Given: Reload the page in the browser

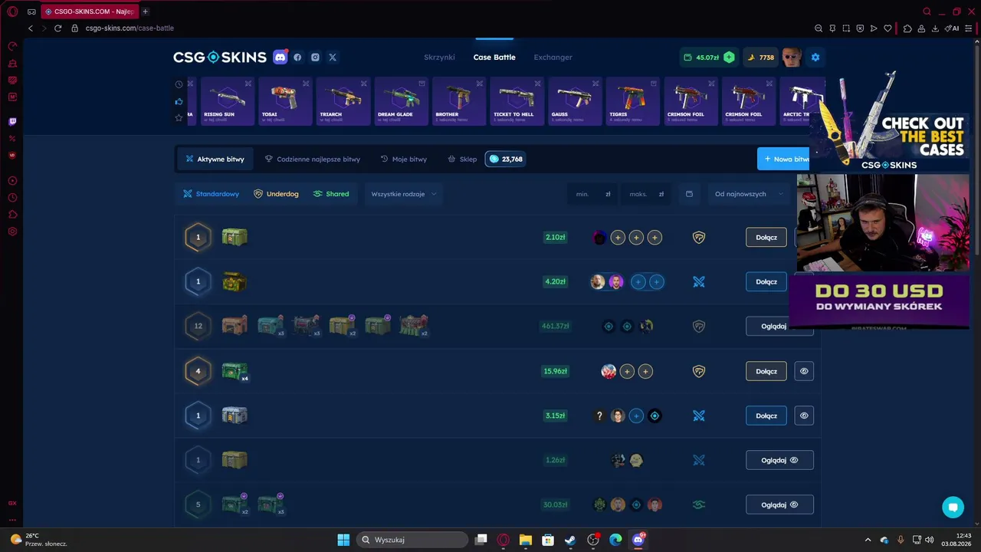Looking at the screenshot, I should (x=57, y=28).
